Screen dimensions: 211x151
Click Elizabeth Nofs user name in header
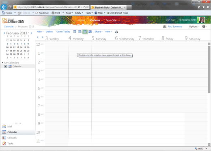point(187,20)
